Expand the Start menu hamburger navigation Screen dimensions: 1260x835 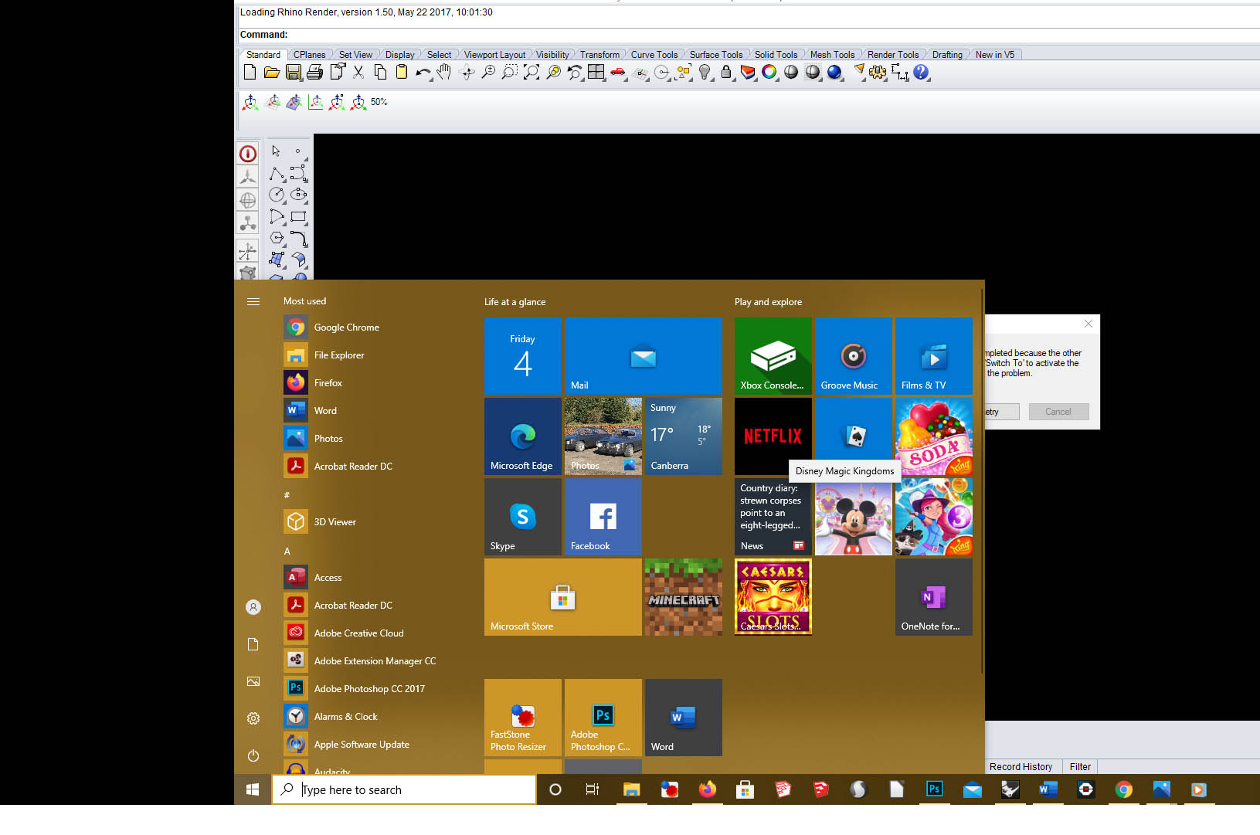[253, 301]
